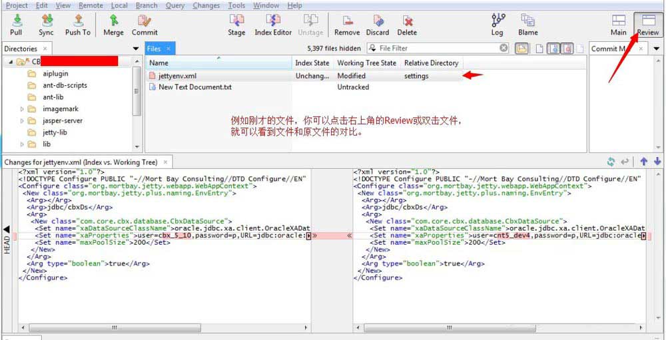Toggle the faded blank file filter button
The height and width of the screenshot is (340, 666).
tap(580, 49)
